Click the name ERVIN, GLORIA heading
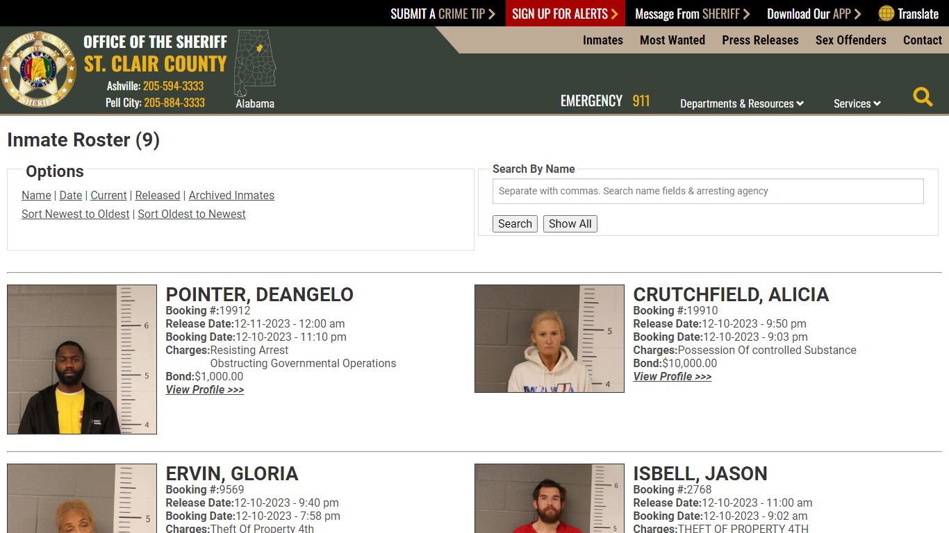This screenshot has height=533, width=949. point(232,473)
